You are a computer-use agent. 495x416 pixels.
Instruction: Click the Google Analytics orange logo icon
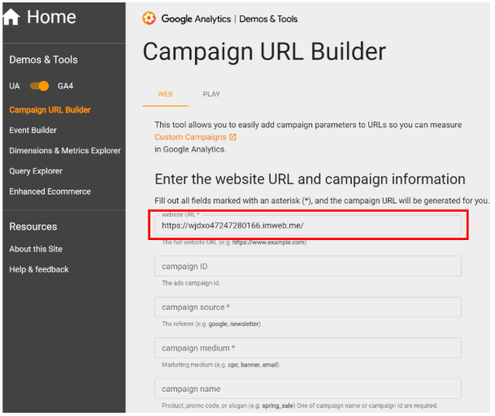[x=149, y=19]
